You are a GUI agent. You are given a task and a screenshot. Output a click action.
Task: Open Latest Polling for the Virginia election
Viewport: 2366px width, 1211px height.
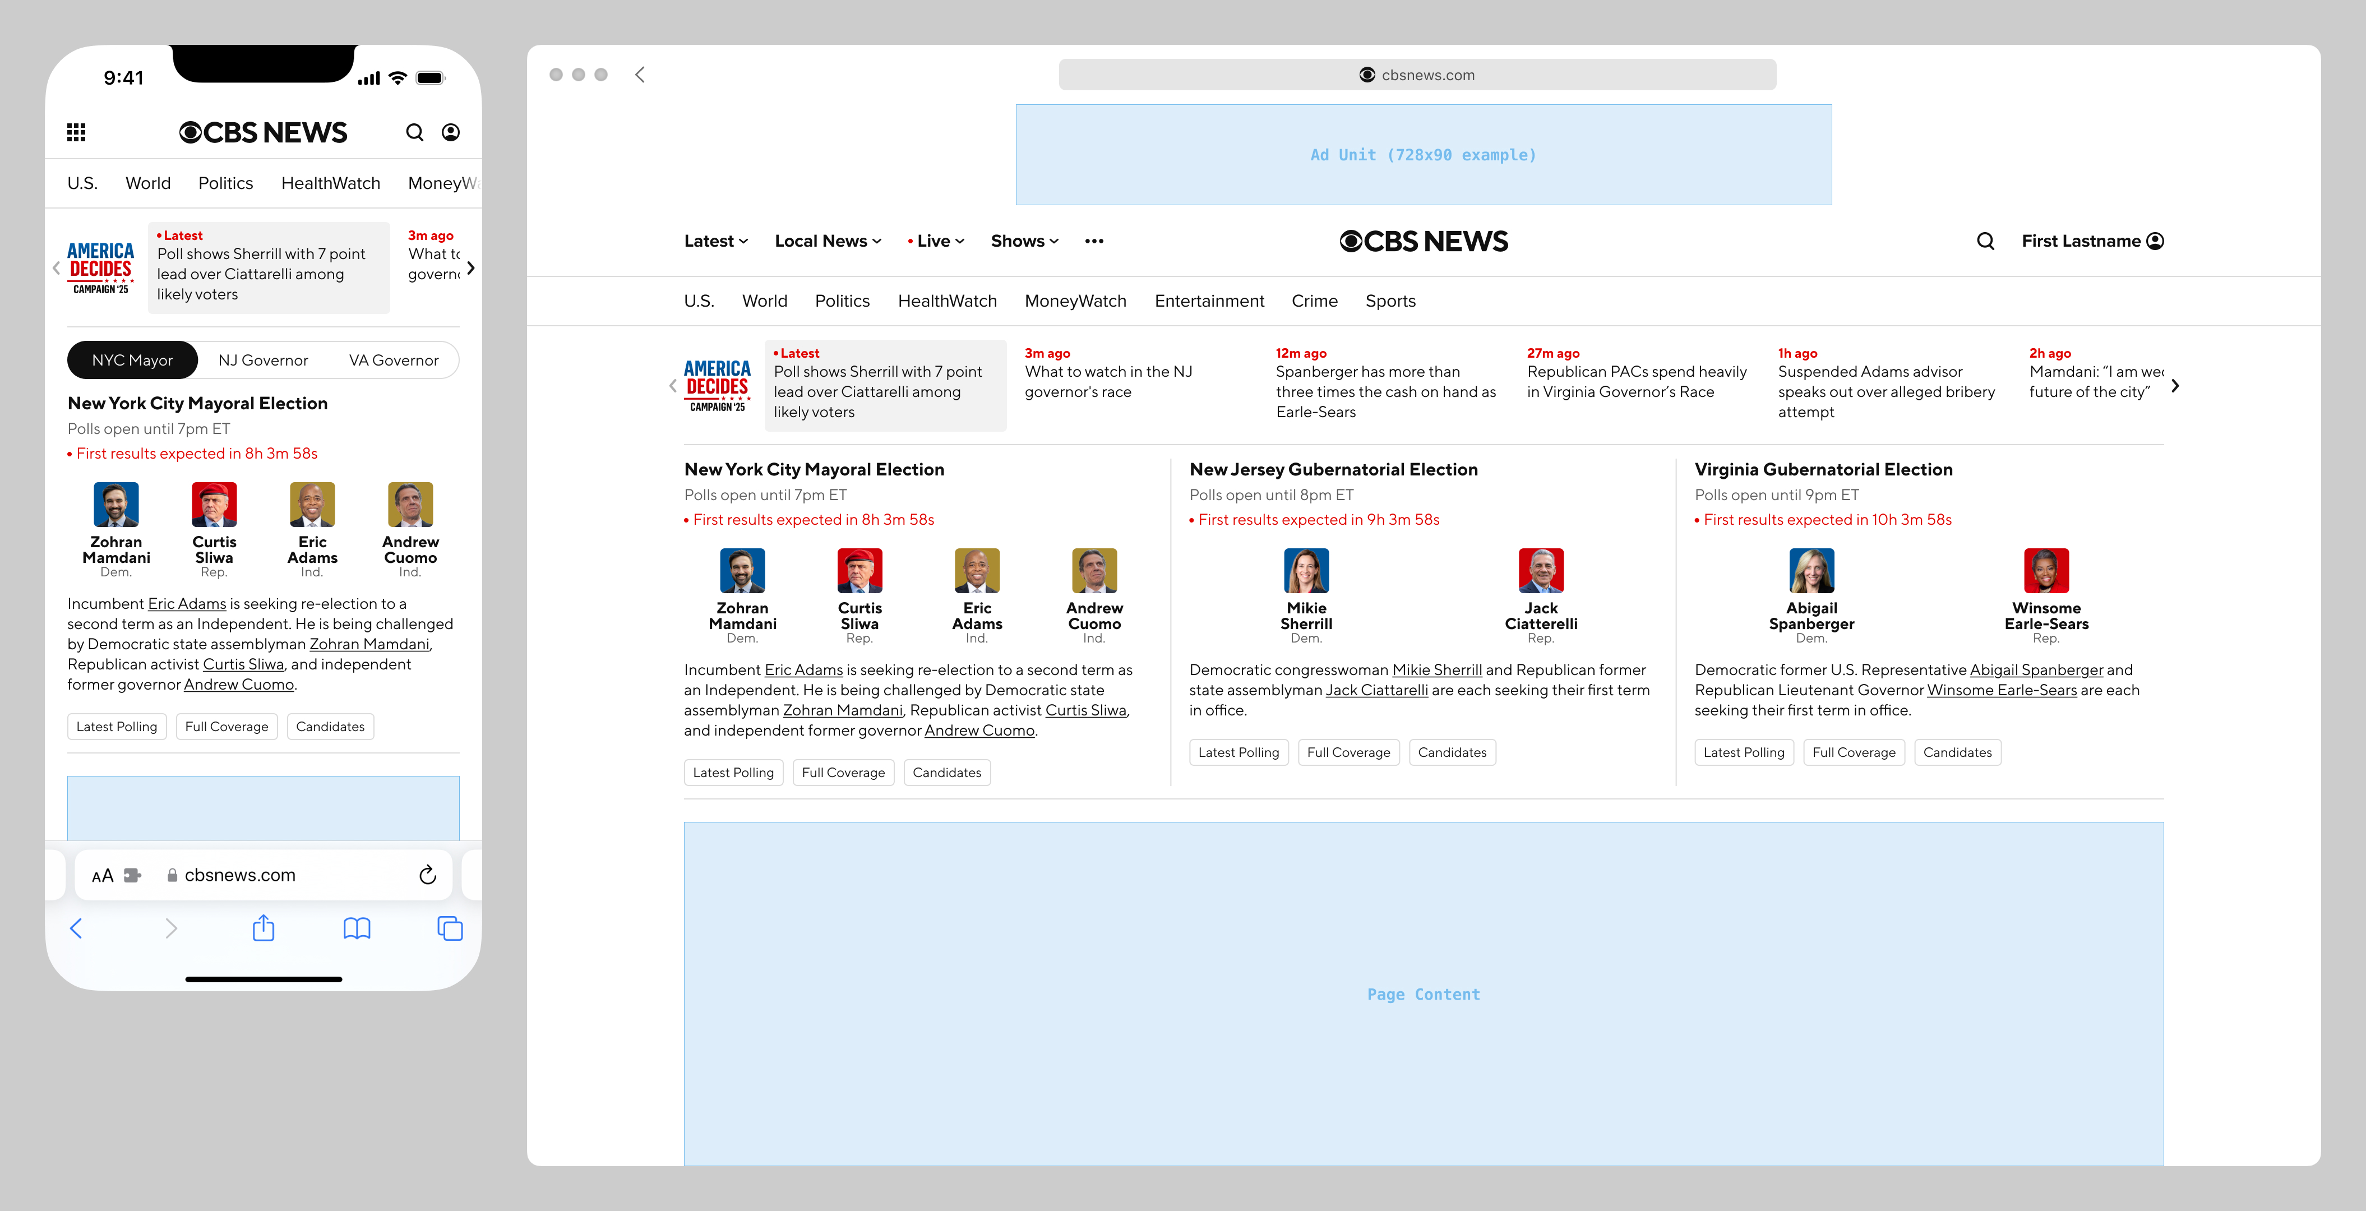pos(1743,752)
